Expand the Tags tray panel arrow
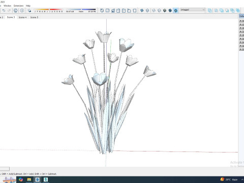 point(240,32)
